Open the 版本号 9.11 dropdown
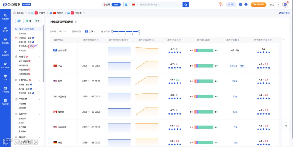 point(63,31)
